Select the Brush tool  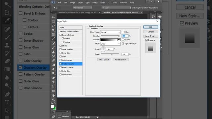(x=53, y=48)
